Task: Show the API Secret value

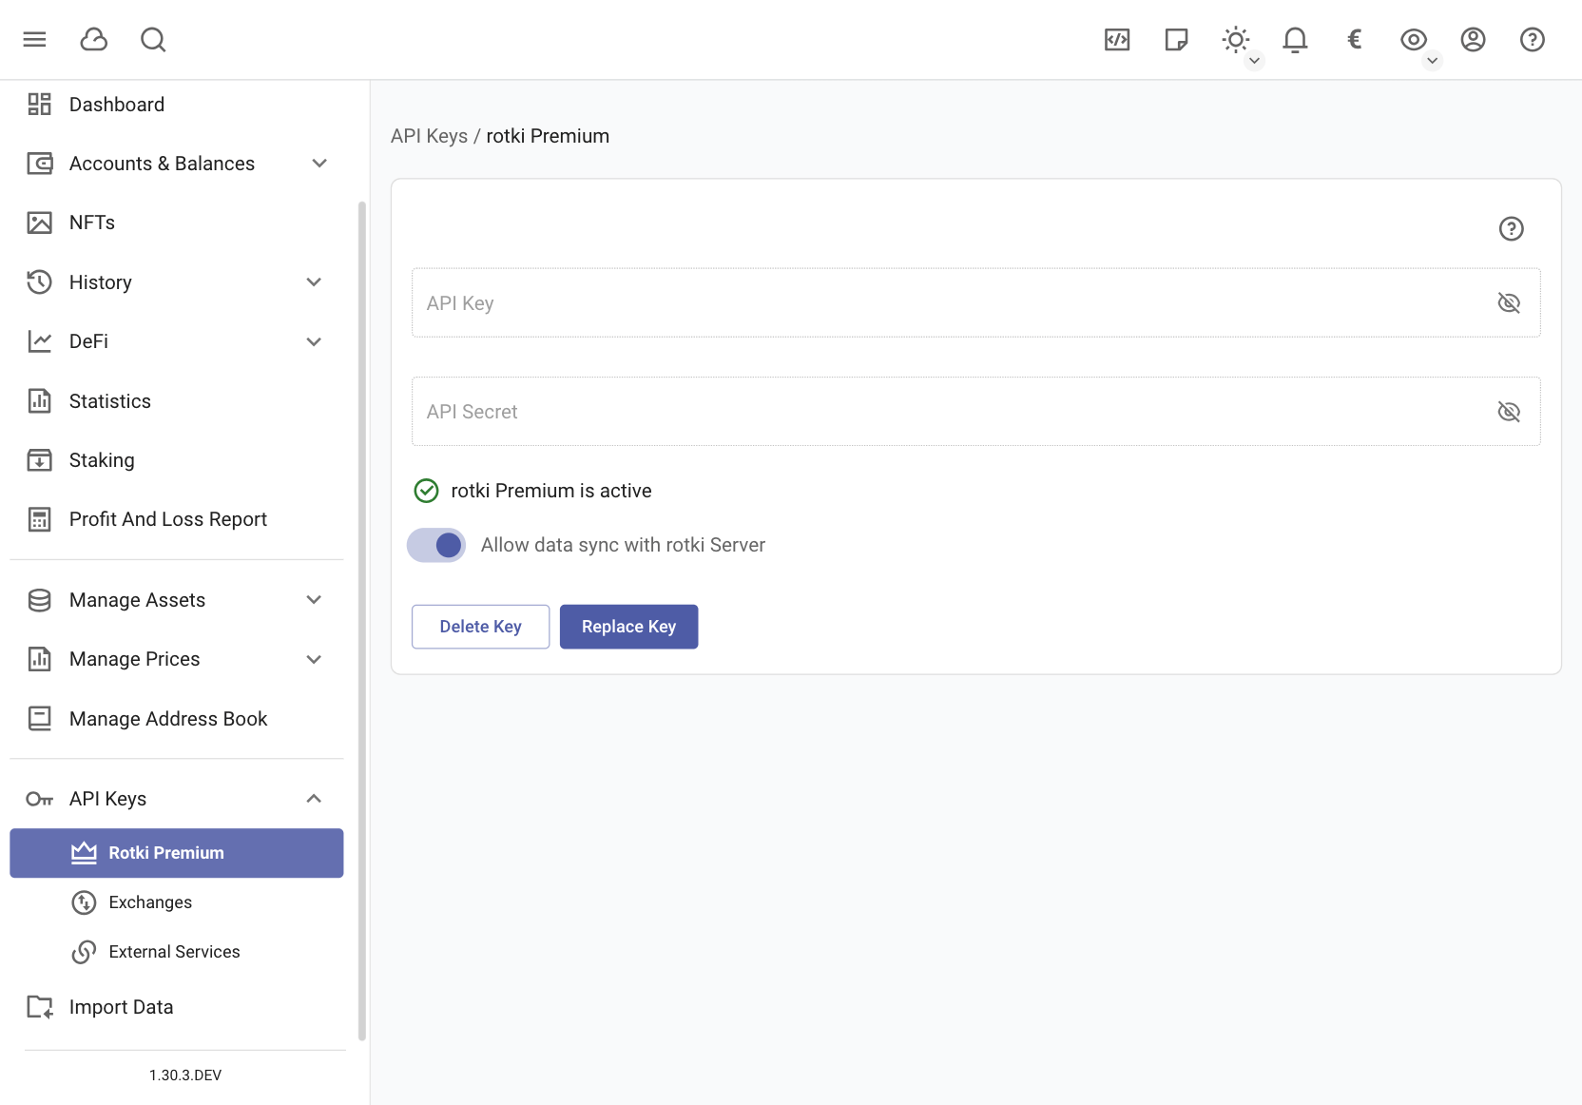Action: pos(1509,411)
